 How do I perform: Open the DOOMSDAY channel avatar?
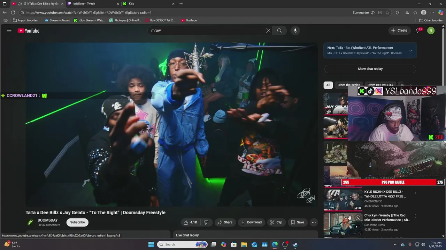point(30,222)
